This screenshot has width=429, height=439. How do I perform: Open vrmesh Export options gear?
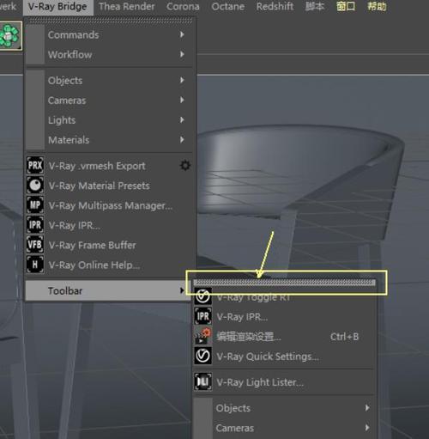185,166
